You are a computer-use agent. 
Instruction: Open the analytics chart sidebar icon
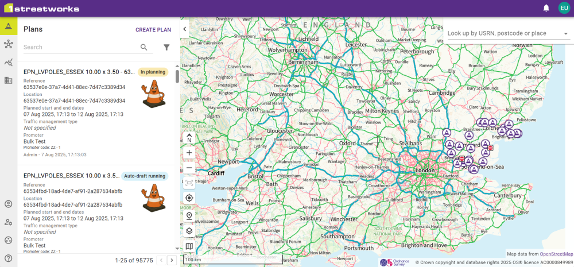9,62
